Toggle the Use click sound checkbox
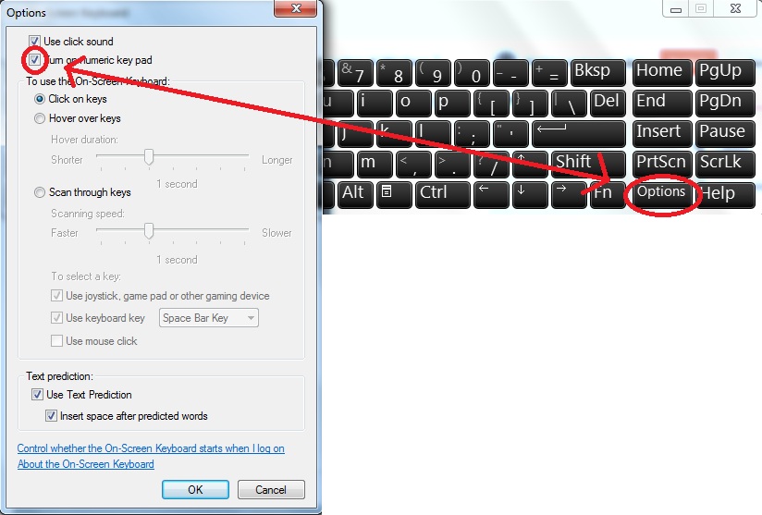 point(34,42)
